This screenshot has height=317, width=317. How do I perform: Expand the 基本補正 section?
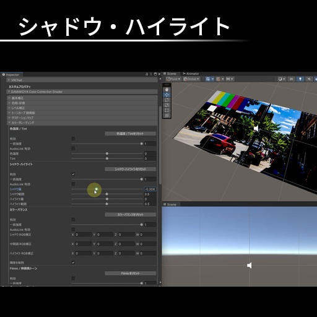[x=82, y=98]
